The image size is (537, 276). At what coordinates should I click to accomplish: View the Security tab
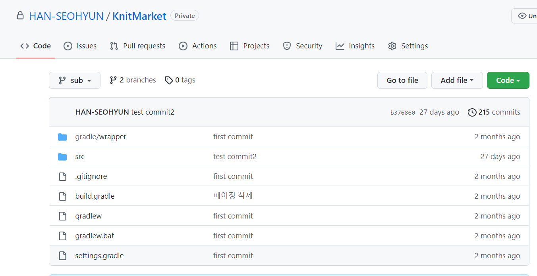click(302, 46)
